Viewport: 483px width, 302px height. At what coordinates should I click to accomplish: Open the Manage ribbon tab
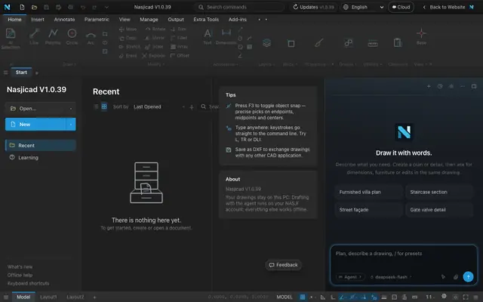coord(149,19)
